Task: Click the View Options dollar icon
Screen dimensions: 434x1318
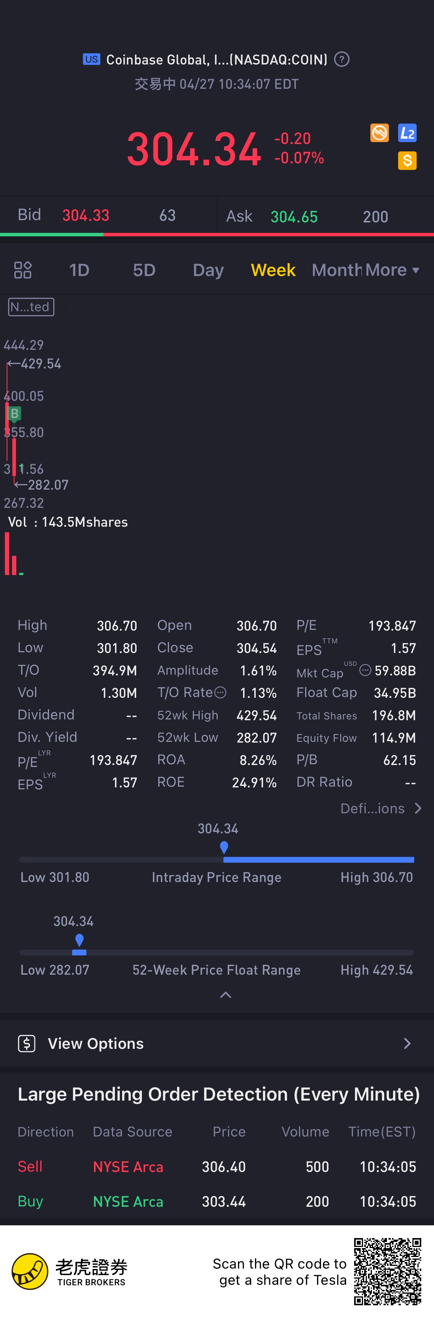Action: click(27, 1043)
